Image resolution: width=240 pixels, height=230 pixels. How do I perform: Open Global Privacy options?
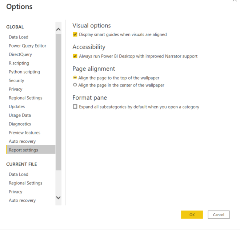[x=16, y=89]
